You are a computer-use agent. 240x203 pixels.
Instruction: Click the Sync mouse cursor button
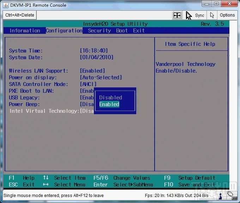[195, 15]
